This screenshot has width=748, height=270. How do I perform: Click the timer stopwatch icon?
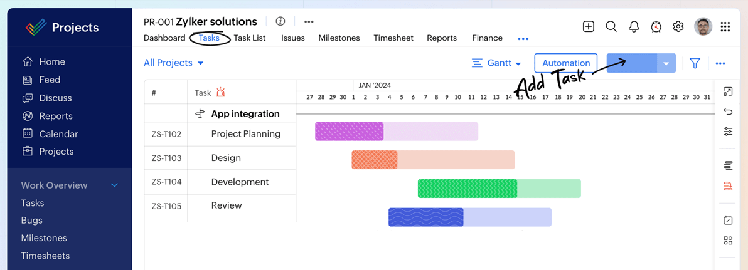656,26
